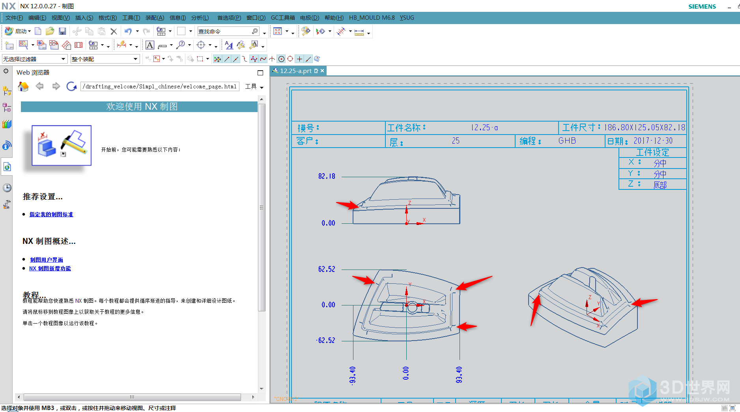Image resolution: width=740 pixels, height=412 pixels.
Task: Click the 查找命令 command search field
Action: [x=228, y=31]
